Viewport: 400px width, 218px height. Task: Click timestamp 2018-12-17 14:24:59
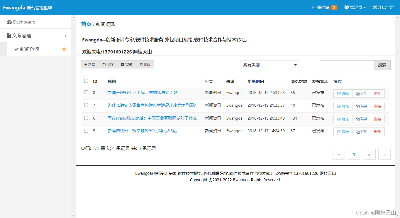click(x=266, y=131)
